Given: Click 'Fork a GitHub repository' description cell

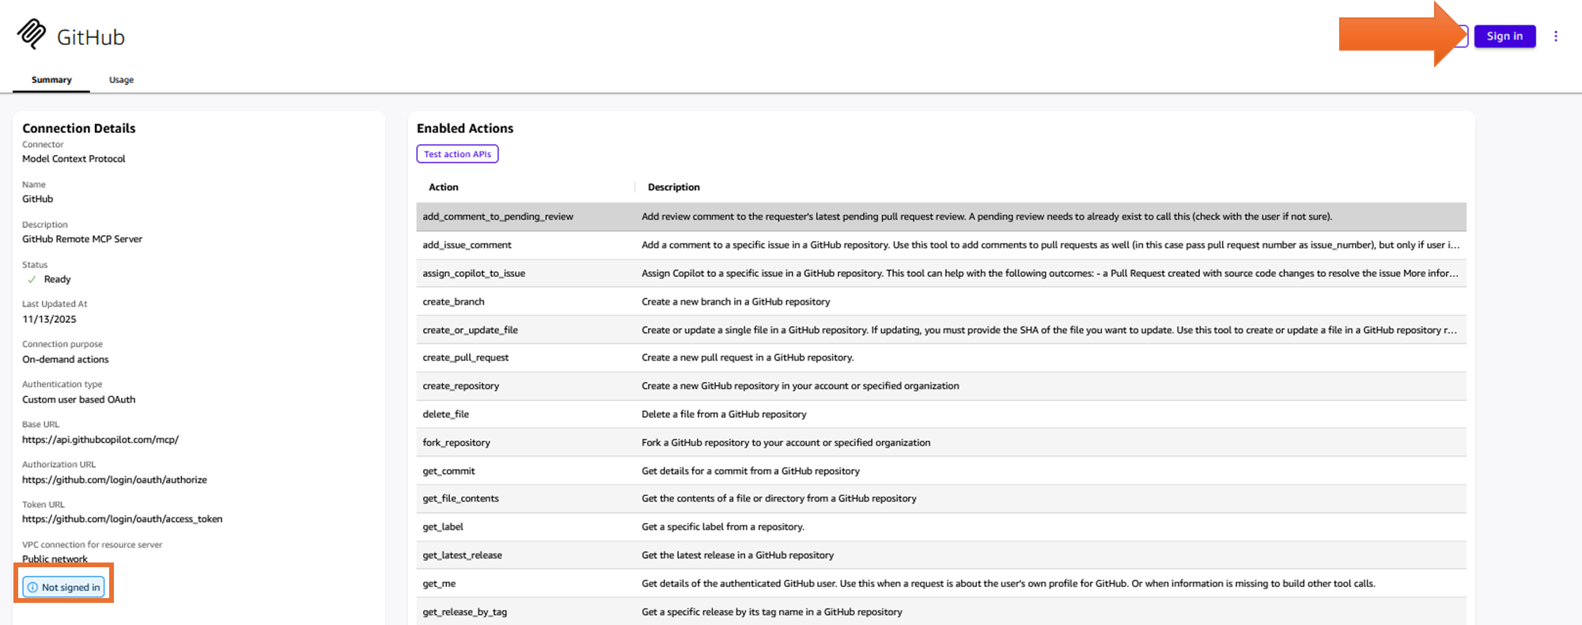Looking at the screenshot, I should click(785, 443).
